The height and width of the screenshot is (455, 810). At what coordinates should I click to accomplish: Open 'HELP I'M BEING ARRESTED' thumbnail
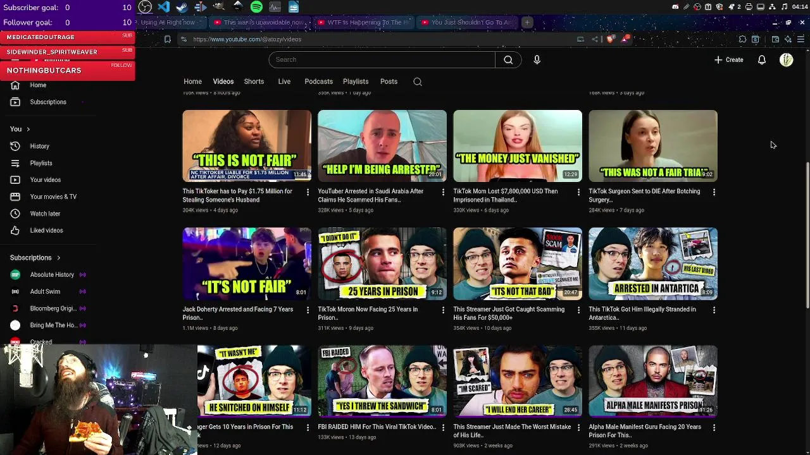click(382, 146)
